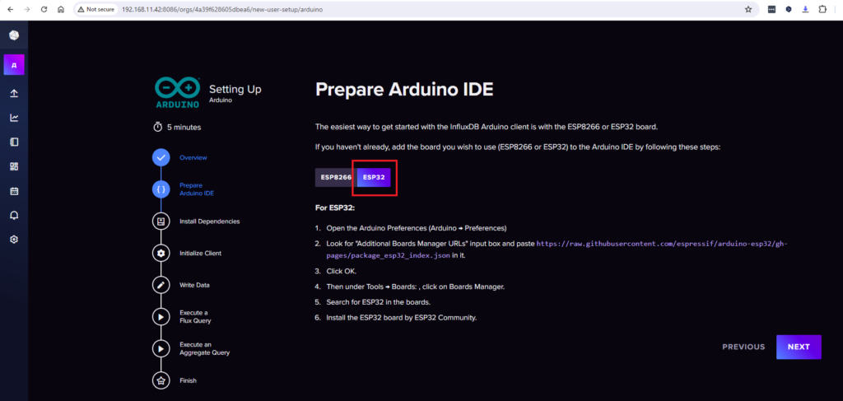Click 'Search for ESP32 in the boards.' text
The image size is (843, 401).
[379, 302]
